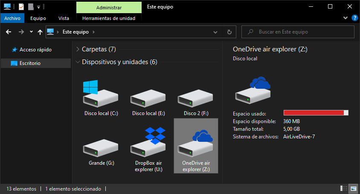Open the Disco 2 (F:) drive icon

point(196,98)
